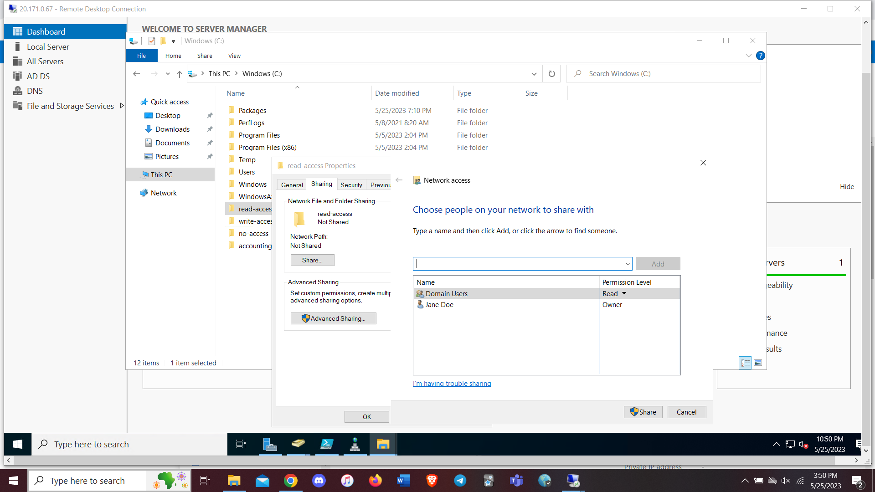This screenshot has width=875, height=492.
Task: Click the Up one level arrow
Action: pos(179,74)
